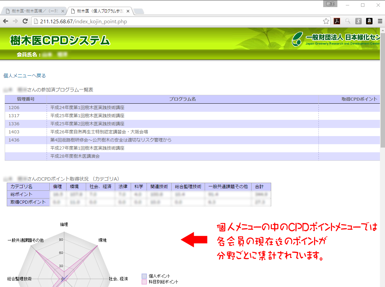The height and width of the screenshot is (287, 385).
Task: Click the 環境 category column header
Action: pyautogui.click(x=76, y=187)
